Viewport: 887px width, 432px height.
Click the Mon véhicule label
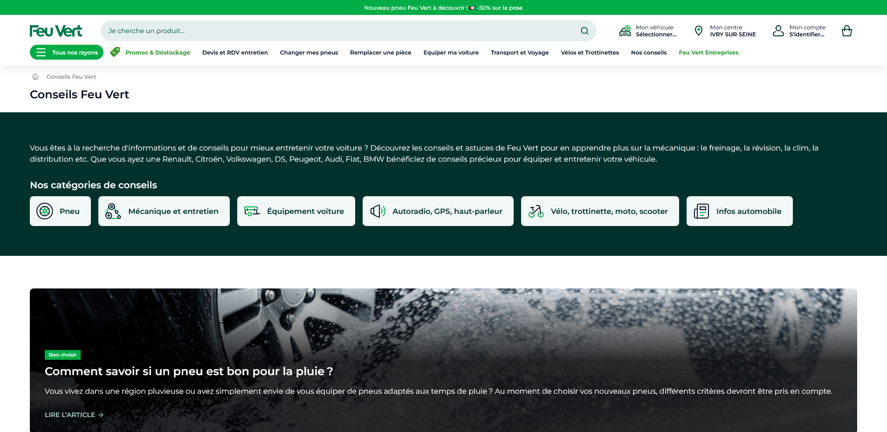coord(654,27)
